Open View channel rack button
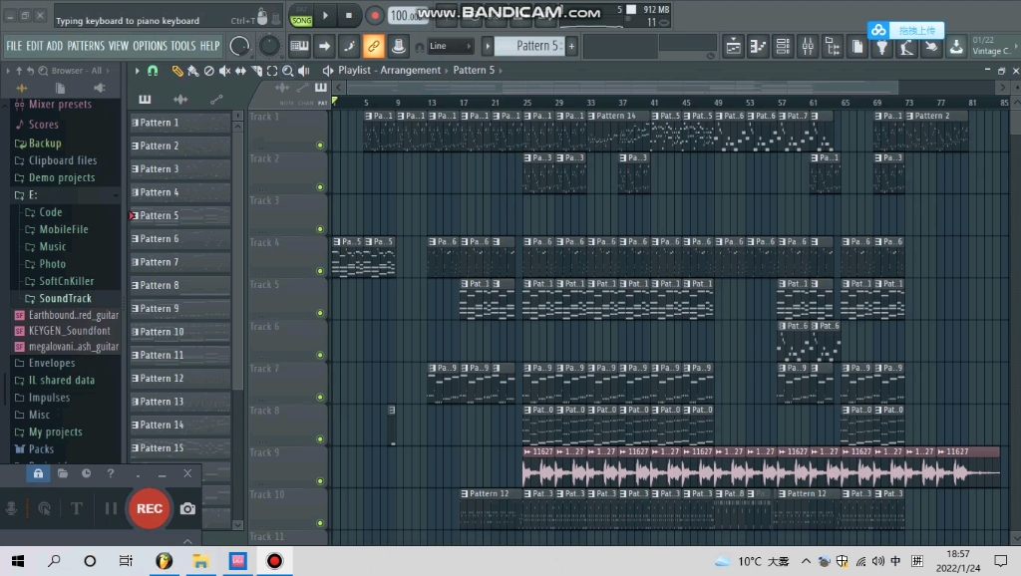This screenshot has width=1021, height=576. [x=783, y=46]
